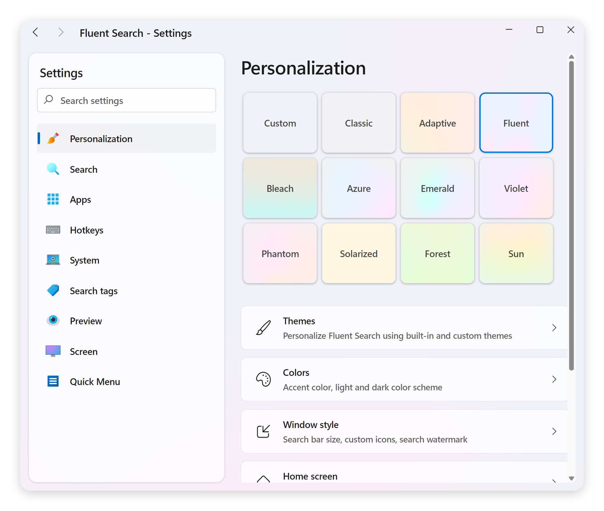This screenshot has height=511, width=604.
Task: Click the forward arrow in the title bar
Action: click(61, 32)
